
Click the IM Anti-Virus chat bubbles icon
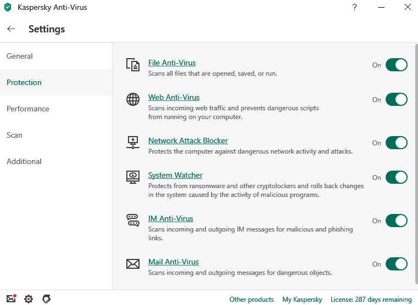click(x=133, y=221)
